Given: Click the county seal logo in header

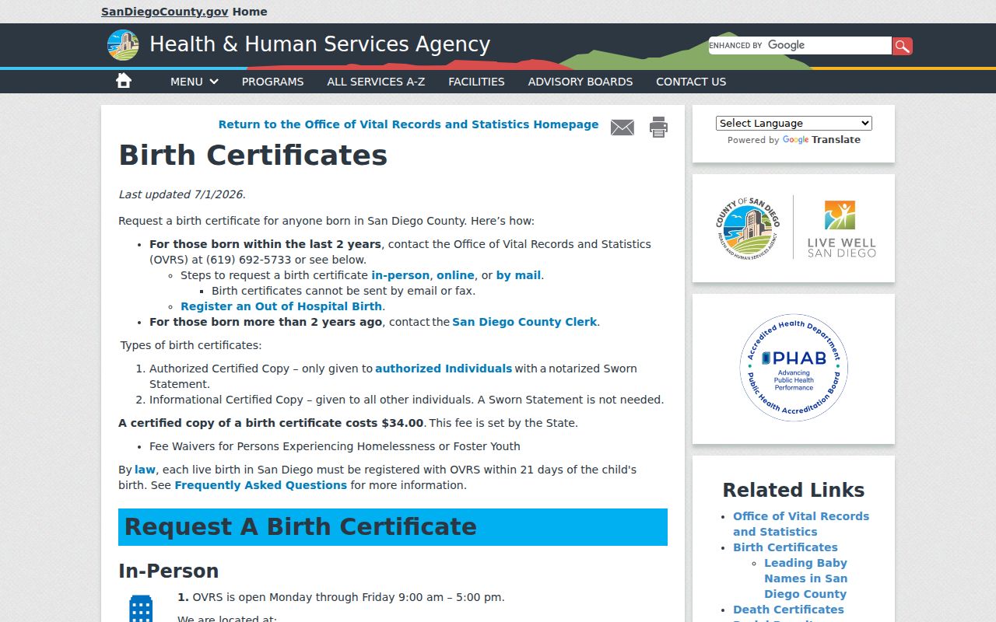Looking at the screenshot, I should [123, 45].
